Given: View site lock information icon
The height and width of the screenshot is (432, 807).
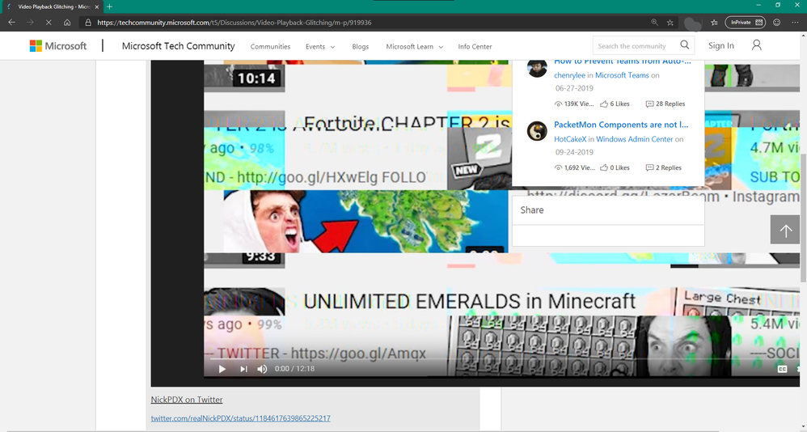Looking at the screenshot, I should pos(88,23).
